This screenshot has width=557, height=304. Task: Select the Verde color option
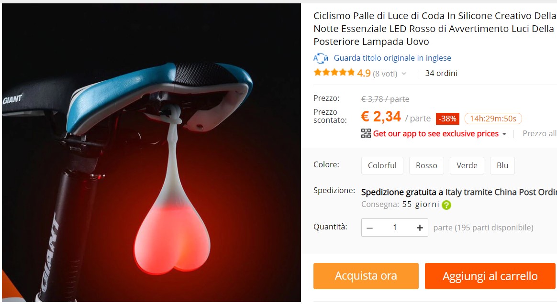[x=467, y=166]
